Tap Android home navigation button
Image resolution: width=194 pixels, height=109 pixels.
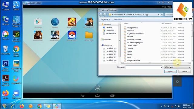tap(97, 96)
